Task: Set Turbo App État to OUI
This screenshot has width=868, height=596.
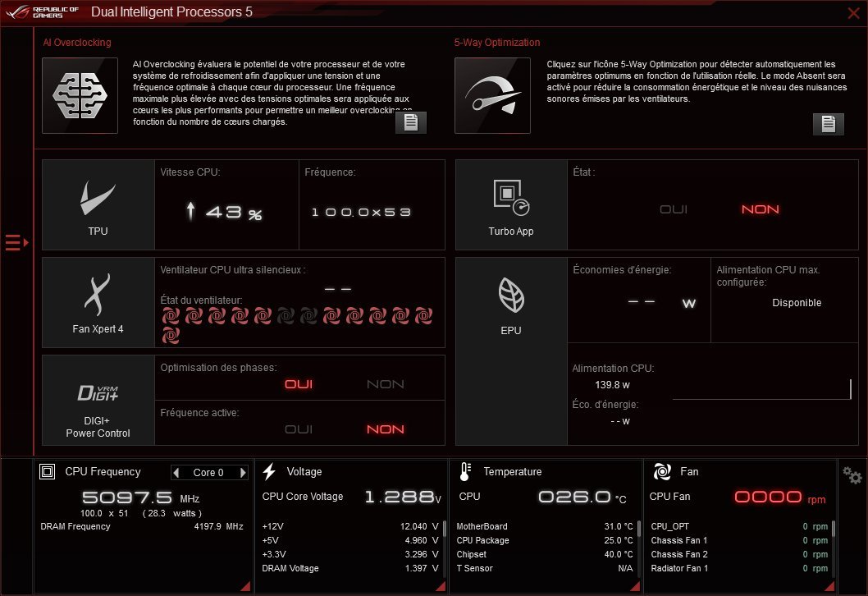Action: (673, 209)
